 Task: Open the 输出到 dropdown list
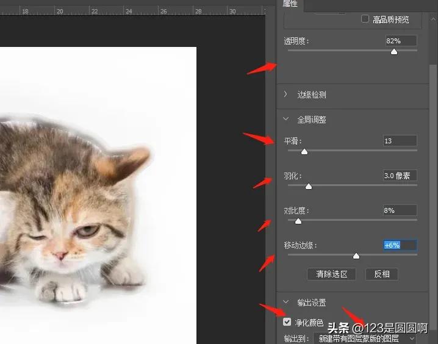(x=365, y=339)
